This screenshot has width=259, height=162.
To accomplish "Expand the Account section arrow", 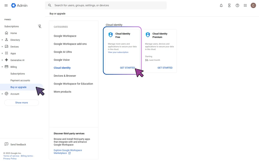I will pyautogui.click(x=2, y=94).
